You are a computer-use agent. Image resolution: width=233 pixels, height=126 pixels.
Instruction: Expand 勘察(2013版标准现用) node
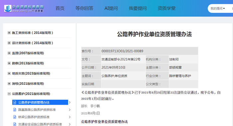(x=9, y=63)
